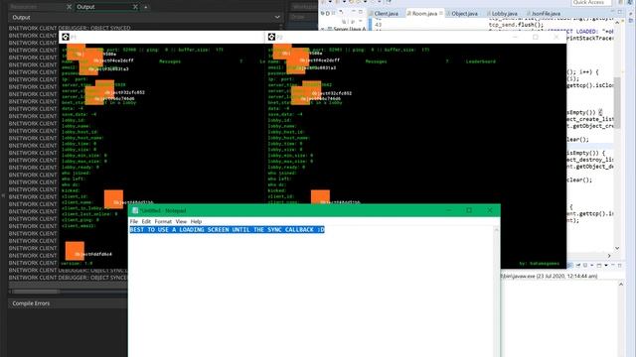Click the Server project in Eclipse explorer
Image resolution: width=636 pixels, height=357 pixels.
pos(349,29)
